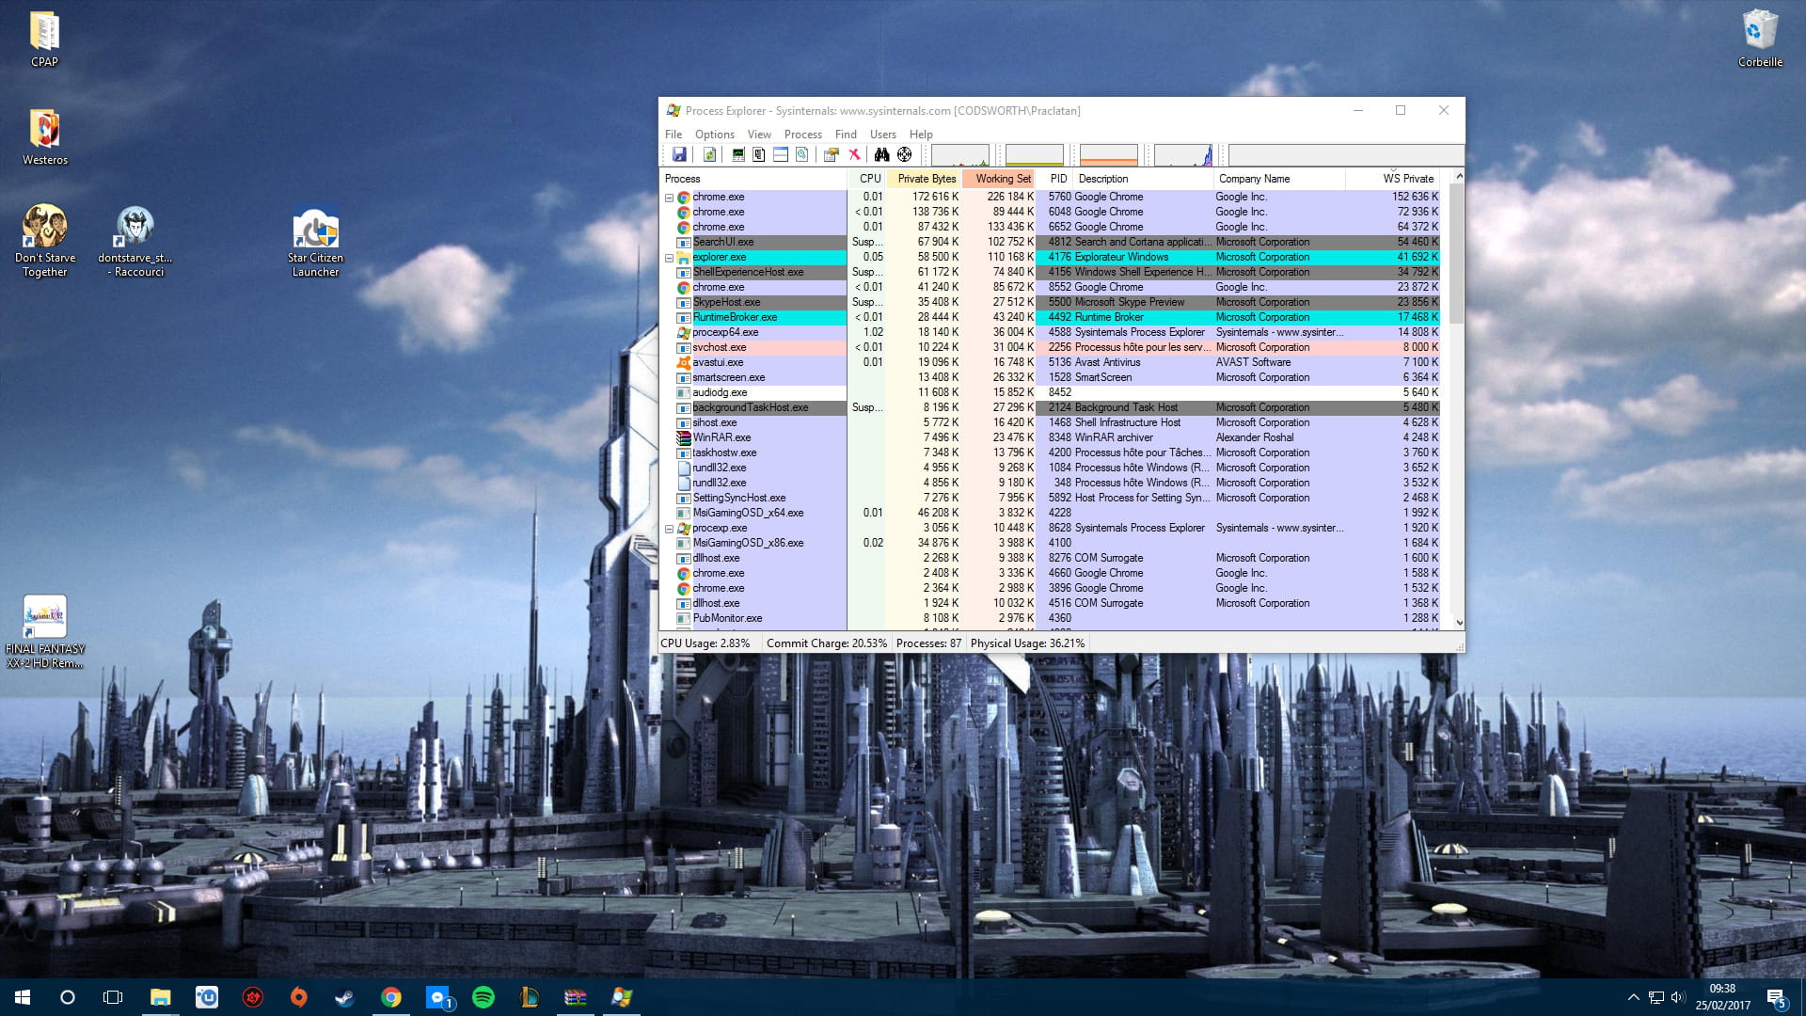Click the red X Kill Process icon
This screenshot has height=1016, width=1806.
tap(854, 155)
